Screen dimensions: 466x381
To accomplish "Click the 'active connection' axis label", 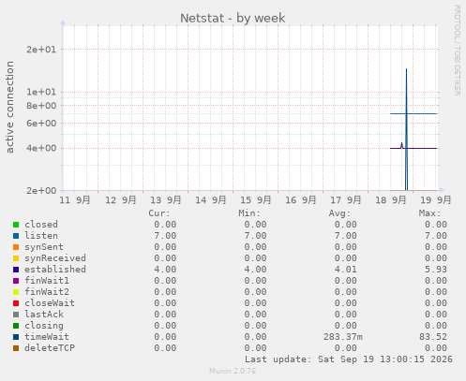I will click(9, 107).
